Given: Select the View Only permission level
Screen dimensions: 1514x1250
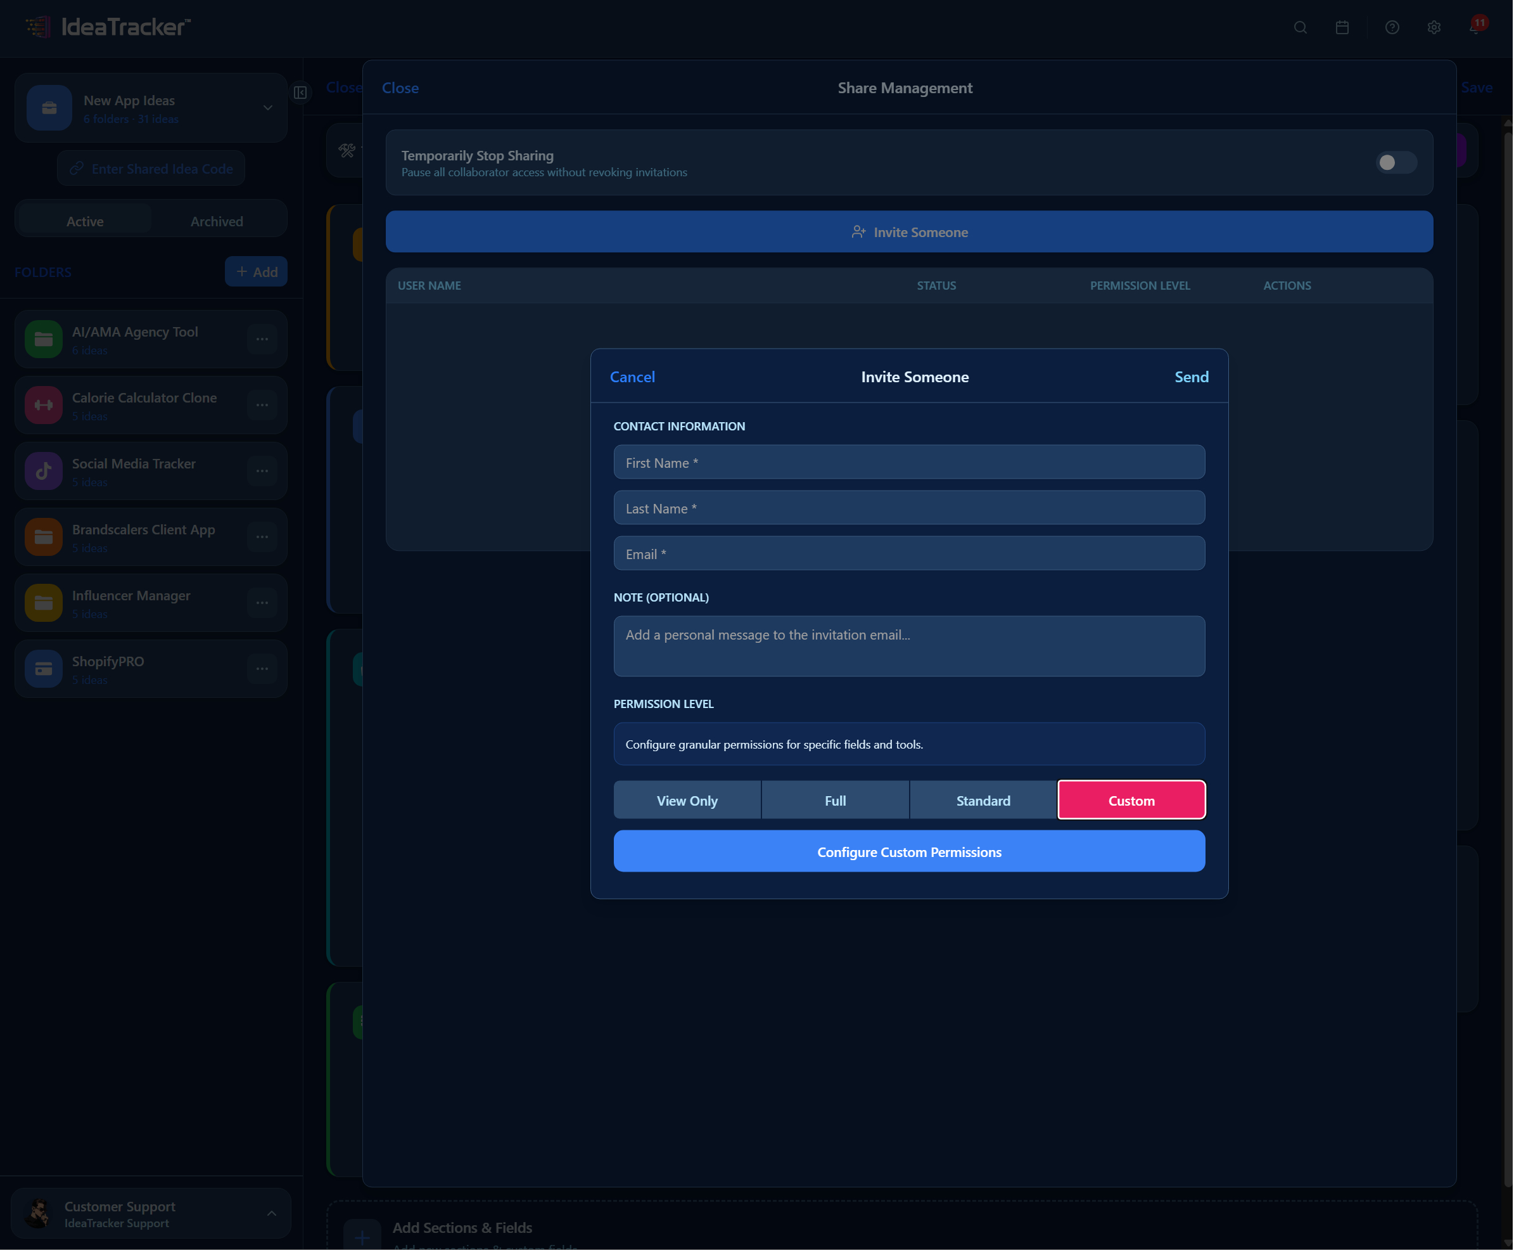Looking at the screenshot, I should point(687,800).
